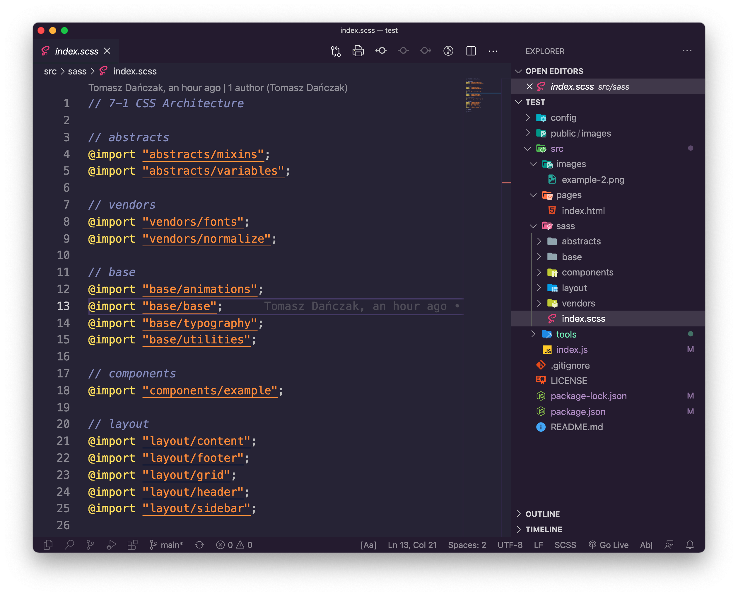The image size is (738, 596).
Task: Collapse the images folder under src
Action: (x=608, y=164)
